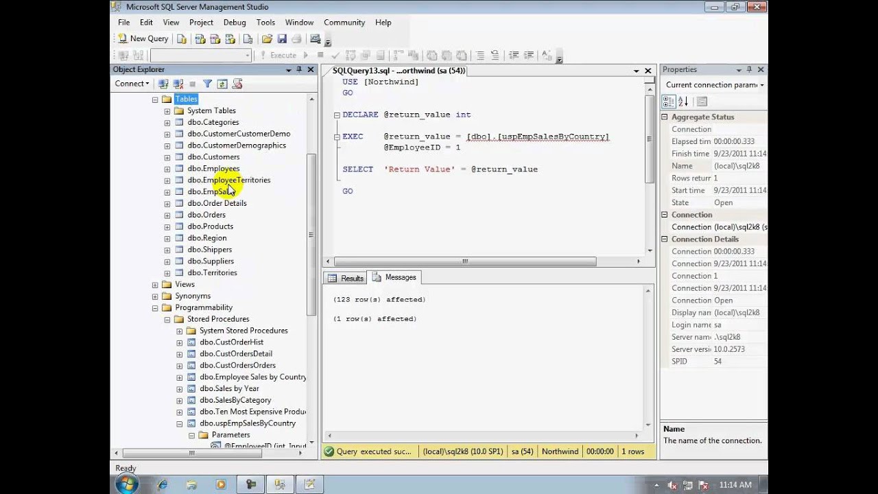Select dbo.Products table in the tree

(211, 226)
